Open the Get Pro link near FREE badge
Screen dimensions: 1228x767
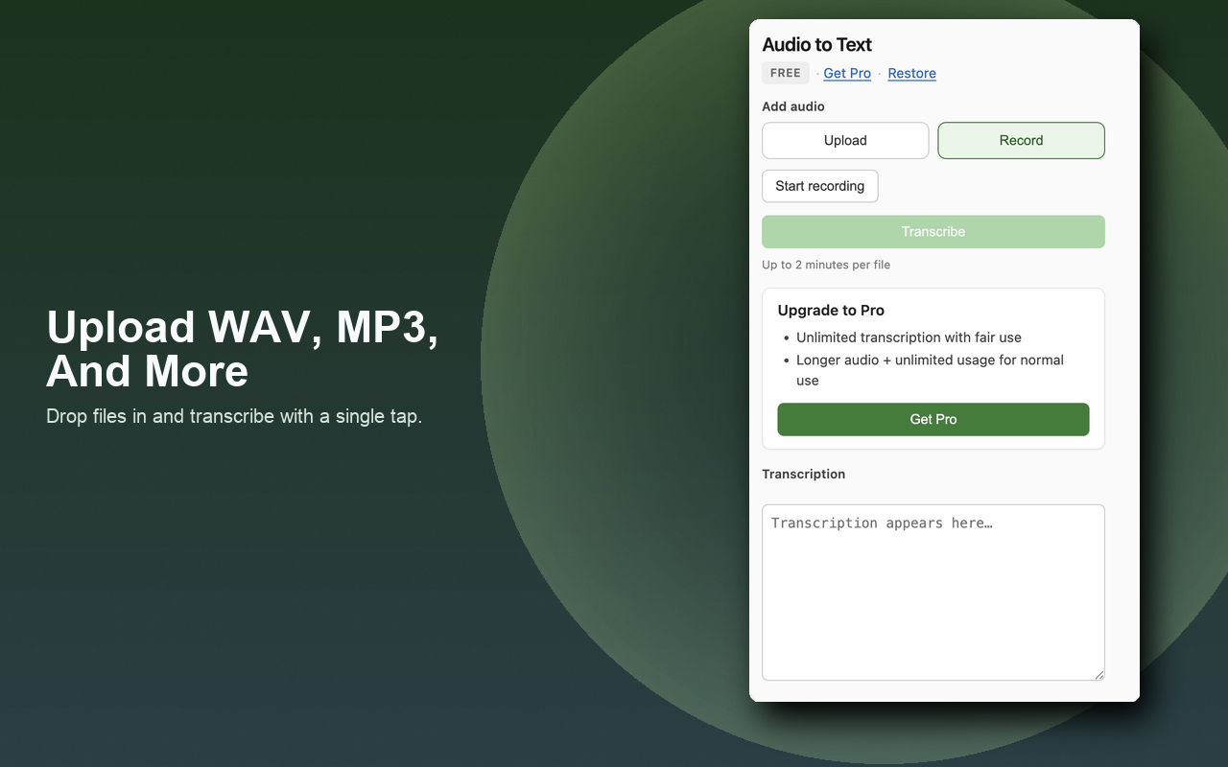[x=847, y=73]
